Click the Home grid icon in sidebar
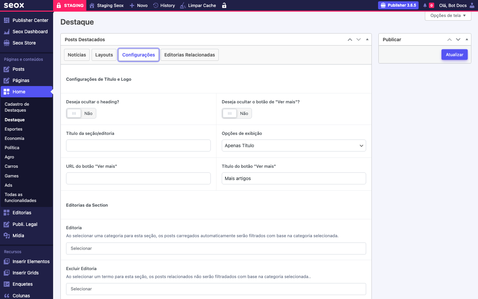The image size is (478, 299). (7, 92)
